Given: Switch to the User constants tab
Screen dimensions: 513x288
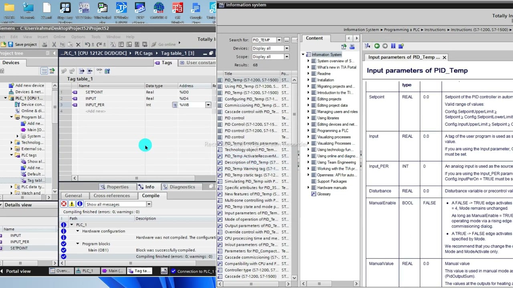Looking at the screenshot, I should [197, 63].
